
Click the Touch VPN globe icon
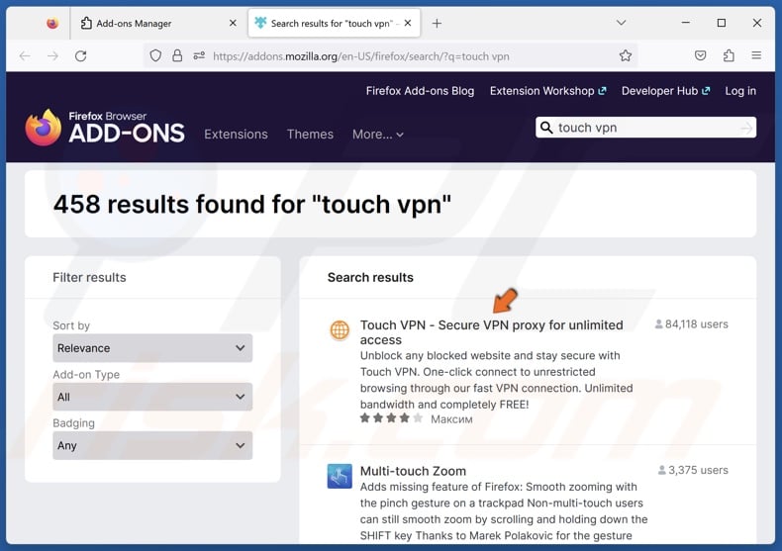coord(340,329)
